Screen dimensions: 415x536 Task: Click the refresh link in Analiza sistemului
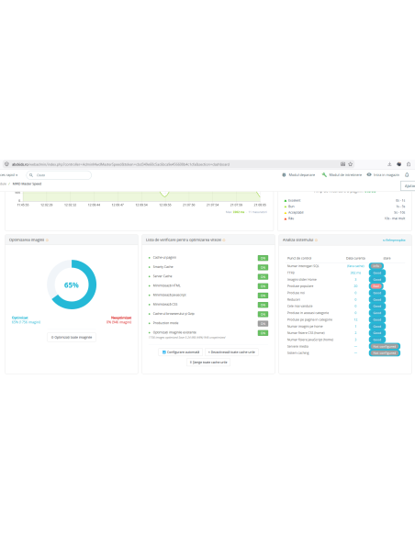[394, 240]
